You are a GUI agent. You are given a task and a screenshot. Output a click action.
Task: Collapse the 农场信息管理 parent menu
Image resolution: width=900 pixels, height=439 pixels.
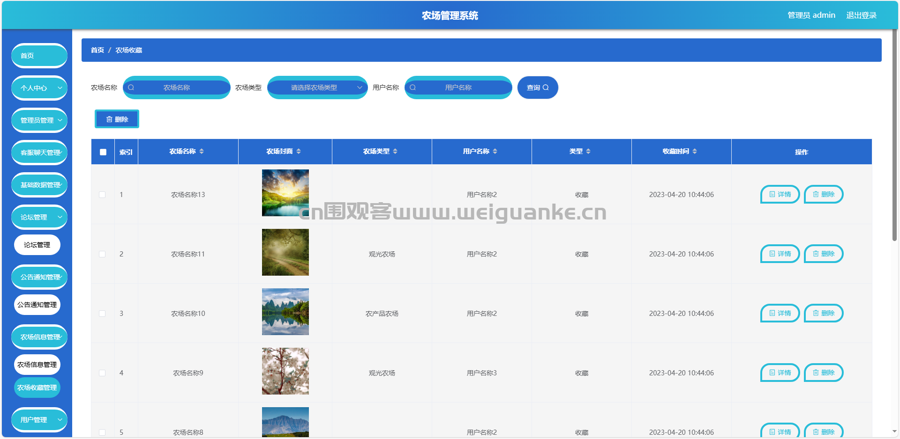click(39, 337)
